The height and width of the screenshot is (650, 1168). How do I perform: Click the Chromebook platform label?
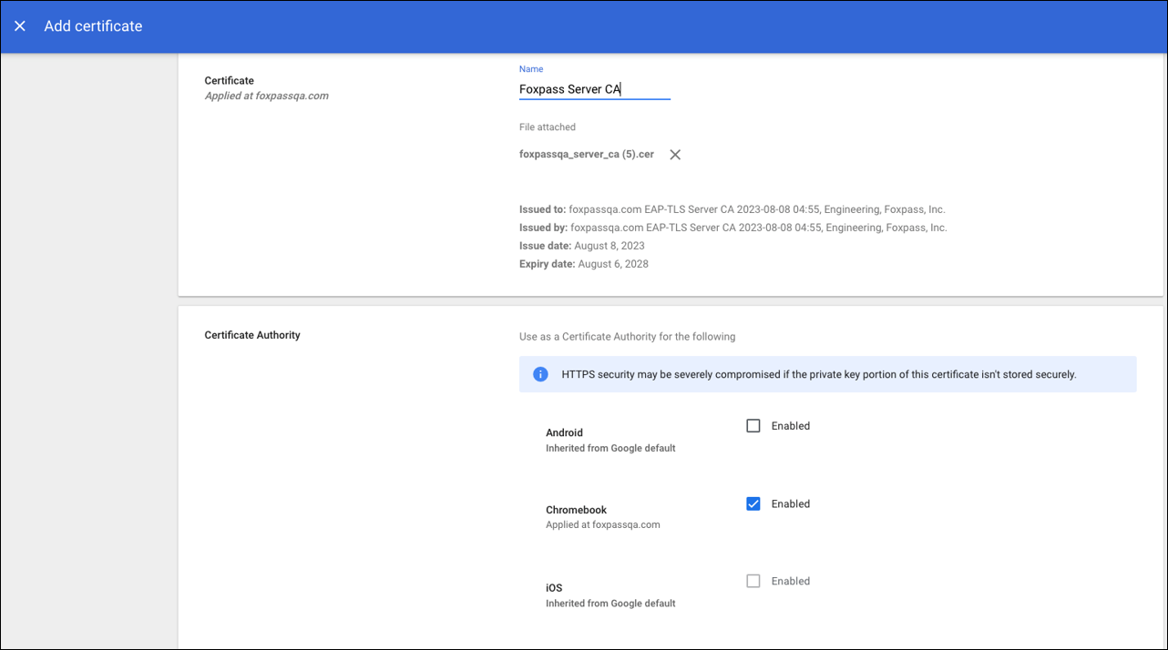click(576, 510)
